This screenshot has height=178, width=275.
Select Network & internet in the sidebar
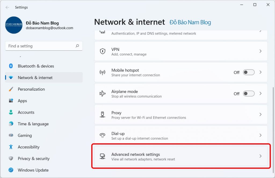point(44,77)
